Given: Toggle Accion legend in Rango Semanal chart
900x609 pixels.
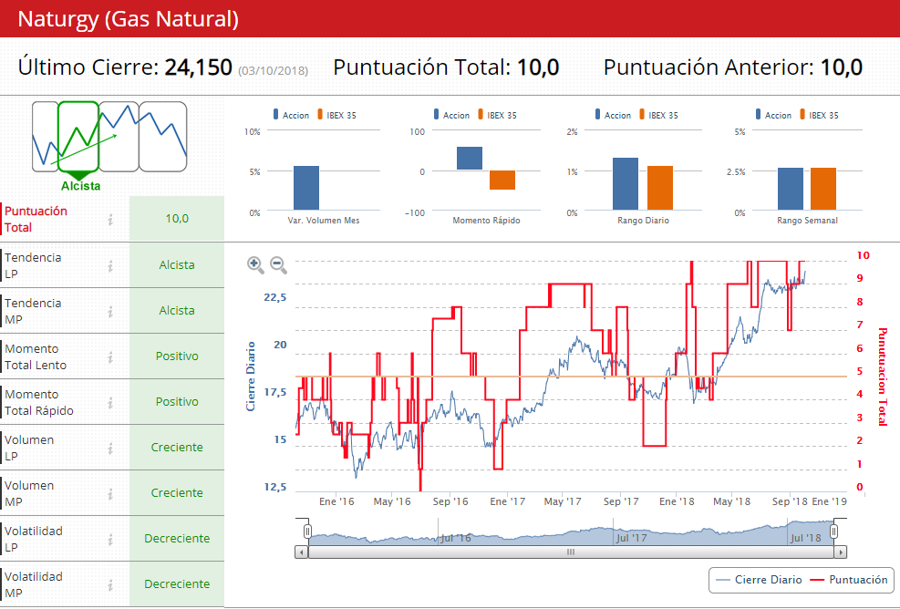Looking at the screenshot, I should tap(774, 115).
